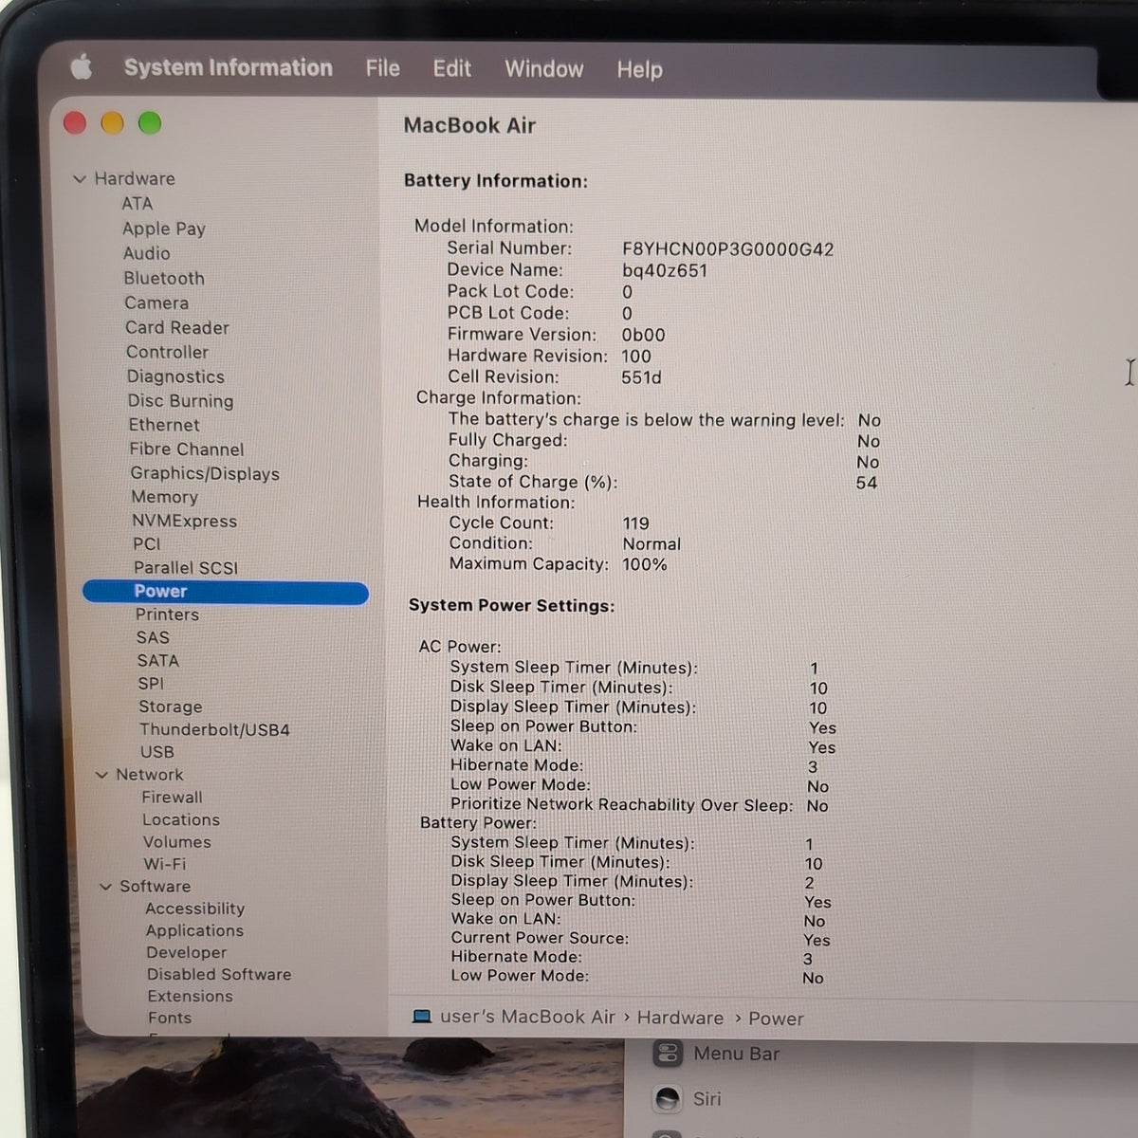The width and height of the screenshot is (1138, 1138).
Task: Click the Siri icon in settings list
Action: [x=668, y=1098]
